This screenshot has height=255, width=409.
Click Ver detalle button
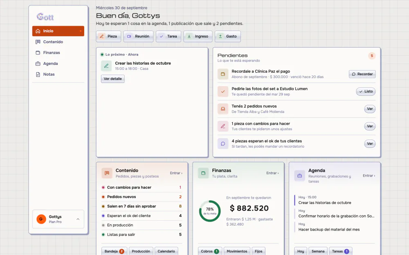point(113,79)
